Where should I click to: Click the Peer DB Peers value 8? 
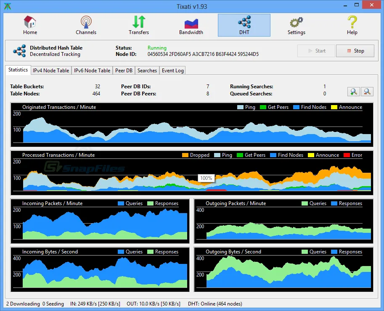pyautogui.click(x=208, y=93)
